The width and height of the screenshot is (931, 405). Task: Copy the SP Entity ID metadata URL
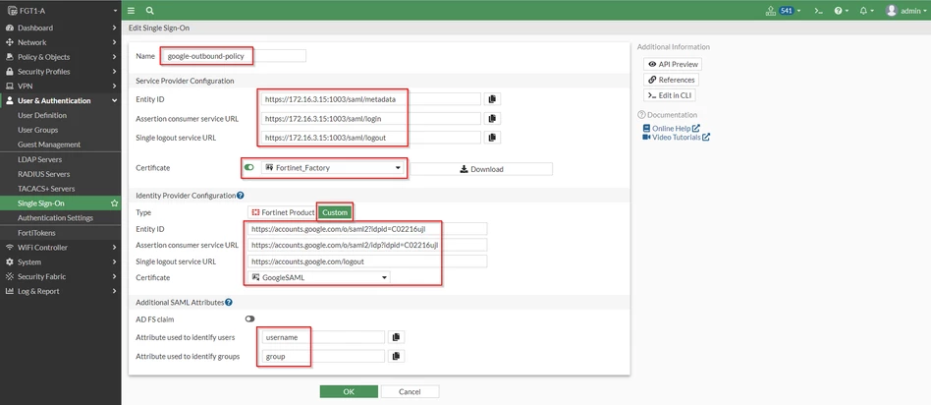492,98
